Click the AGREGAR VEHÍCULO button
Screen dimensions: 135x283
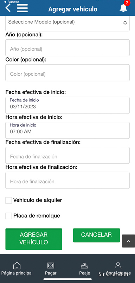(x=34, y=239)
